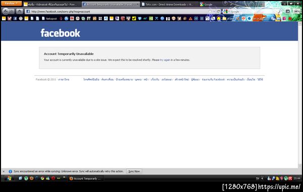Launch Firefox from quick launch bar
Viewport: 303px width, 192px height.
(x=31, y=178)
